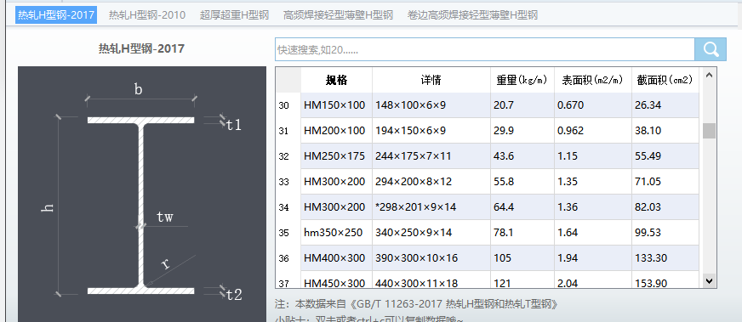Select weight value 121
Image resolution: width=742 pixels, height=322 pixels.
coord(522,280)
